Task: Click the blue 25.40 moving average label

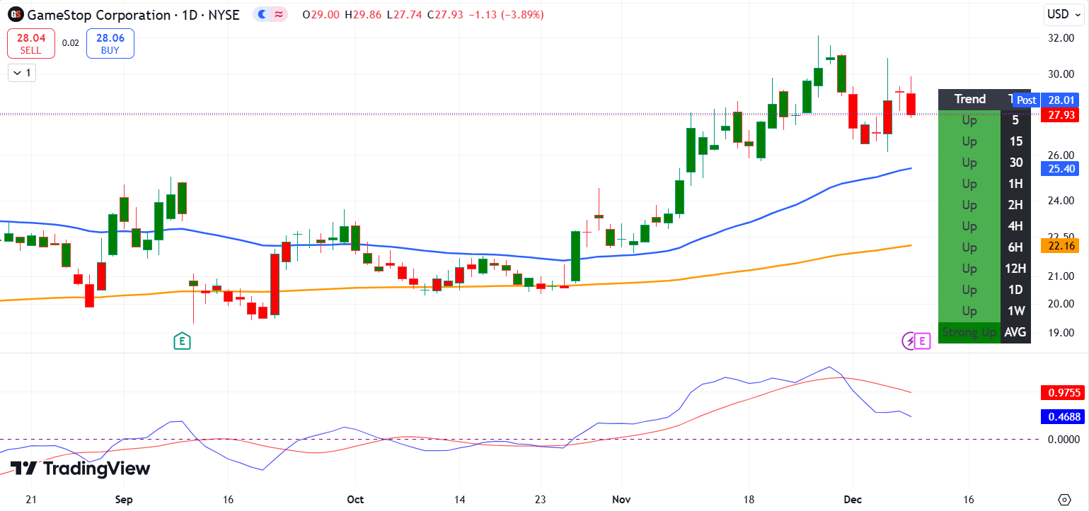Action: [1062, 168]
